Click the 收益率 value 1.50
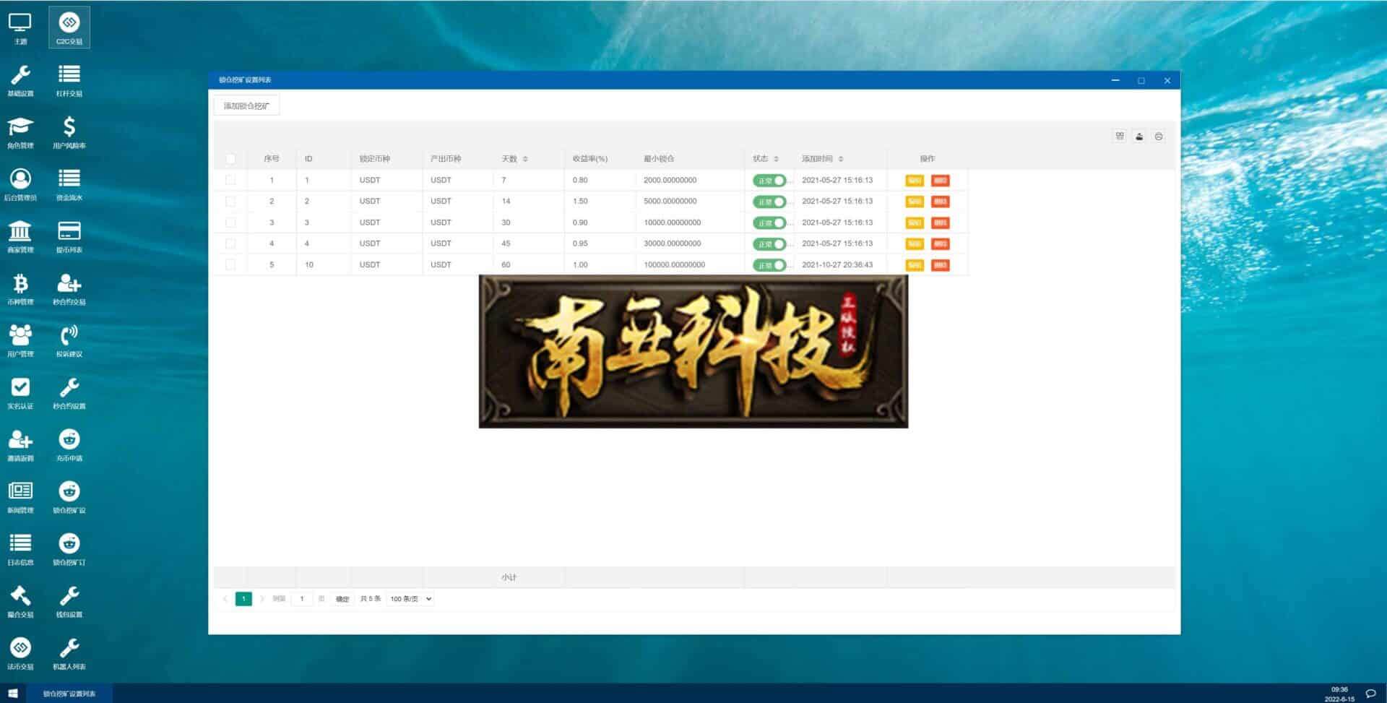Image resolution: width=1387 pixels, height=703 pixels. (580, 201)
